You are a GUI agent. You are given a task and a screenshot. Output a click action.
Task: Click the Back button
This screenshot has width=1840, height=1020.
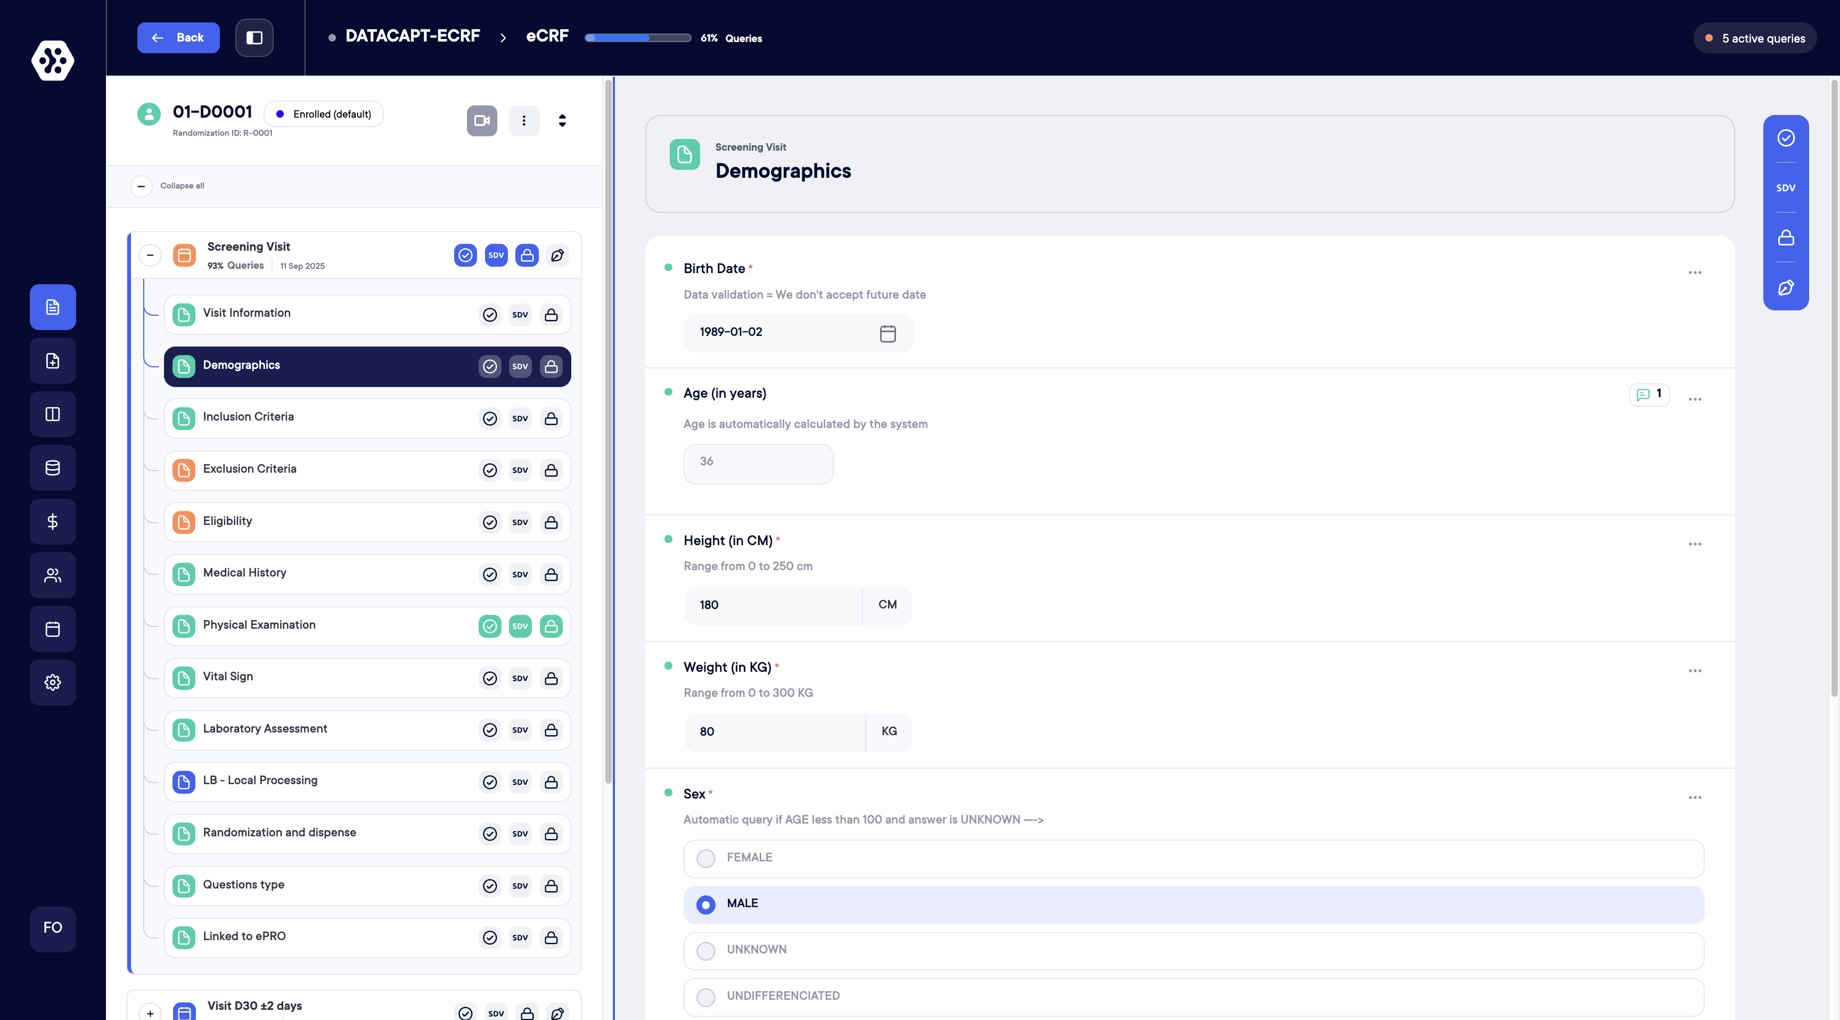(x=178, y=38)
